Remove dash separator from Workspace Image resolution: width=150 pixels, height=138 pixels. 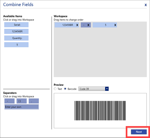pos(88,25)
